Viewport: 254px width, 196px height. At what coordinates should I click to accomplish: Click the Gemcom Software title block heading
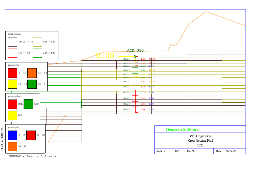(182, 129)
